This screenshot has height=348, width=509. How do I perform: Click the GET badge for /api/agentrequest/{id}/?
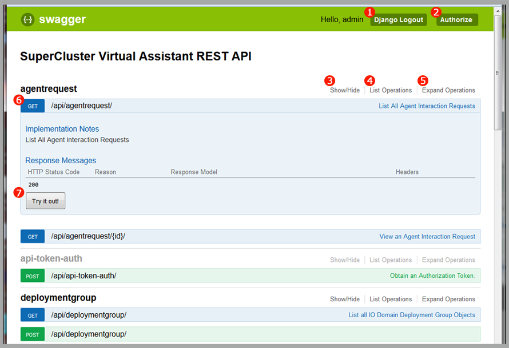(x=32, y=236)
